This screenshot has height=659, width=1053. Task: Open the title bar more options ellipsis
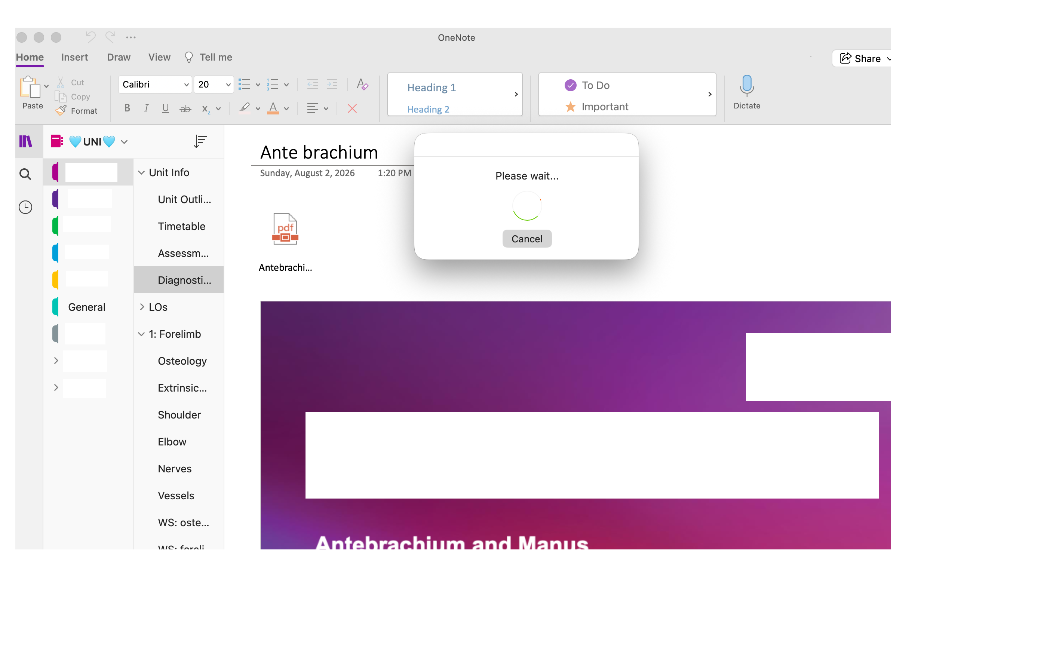[x=131, y=37]
